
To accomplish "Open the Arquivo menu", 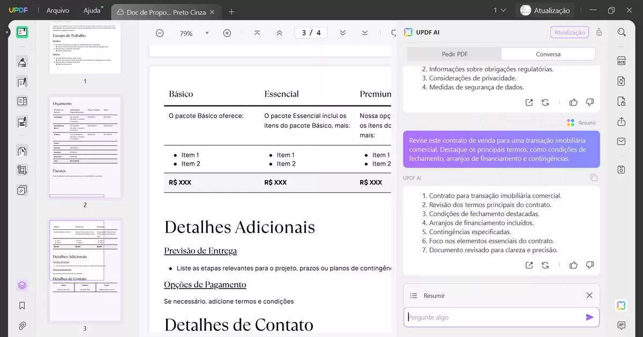I will click(58, 10).
